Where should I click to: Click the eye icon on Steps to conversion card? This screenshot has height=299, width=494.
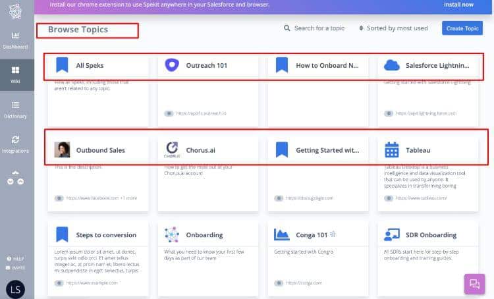(x=59, y=283)
